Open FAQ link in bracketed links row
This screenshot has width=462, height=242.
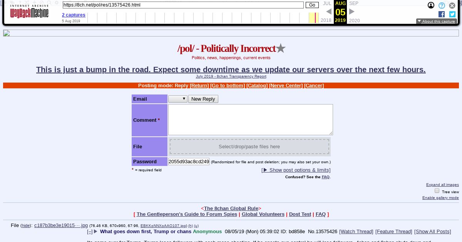tap(321, 214)
